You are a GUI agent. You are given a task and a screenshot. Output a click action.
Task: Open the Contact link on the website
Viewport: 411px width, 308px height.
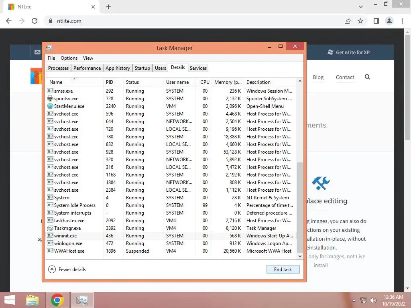coord(345,77)
